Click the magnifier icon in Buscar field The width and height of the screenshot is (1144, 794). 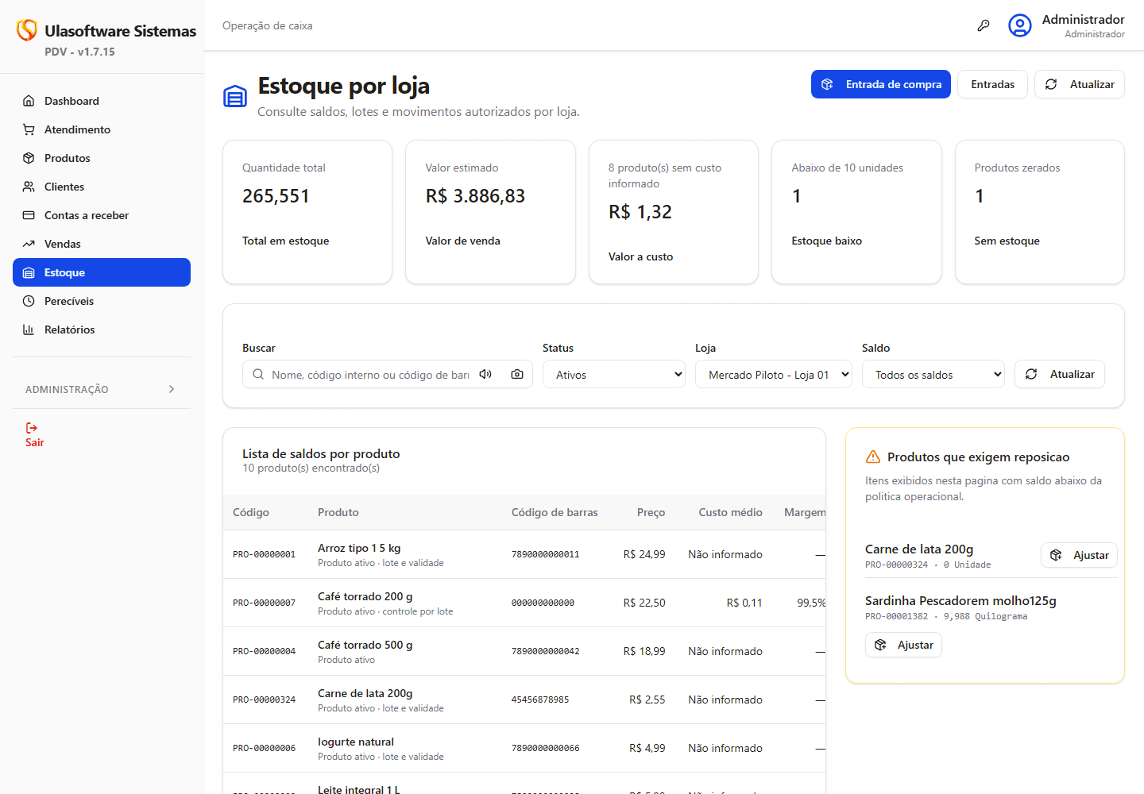tap(258, 374)
